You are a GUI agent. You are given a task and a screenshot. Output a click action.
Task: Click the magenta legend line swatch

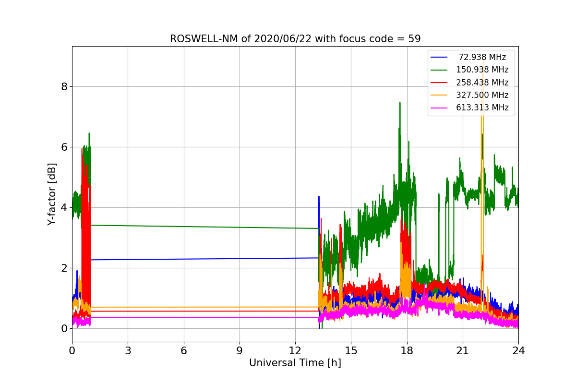[x=440, y=108]
